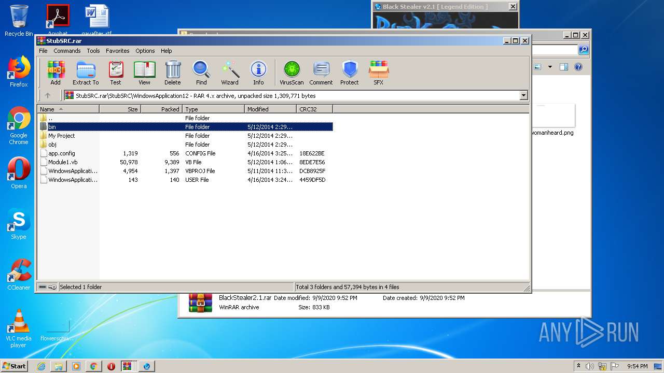Click Explorer window search magnifier button
The width and height of the screenshot is (664, 373).
(x=584, y=50)
